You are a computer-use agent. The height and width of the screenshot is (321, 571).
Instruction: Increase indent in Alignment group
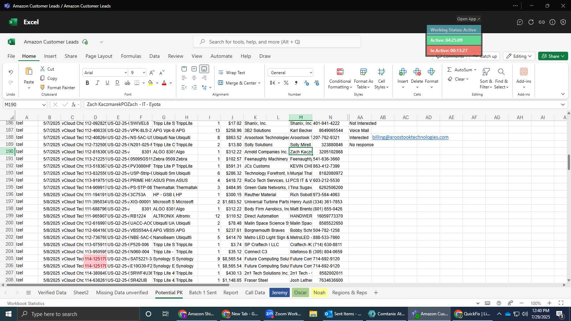click(x=194, y=87)
